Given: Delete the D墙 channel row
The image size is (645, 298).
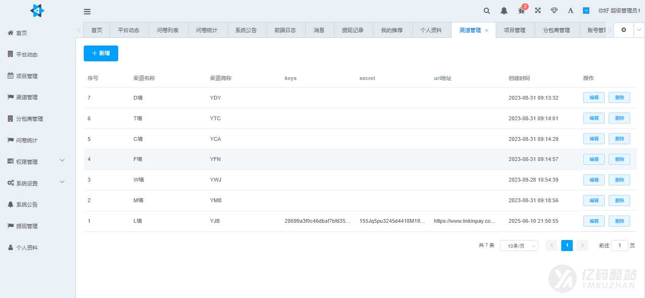Looking at the screenshot, I should pos(619,98).
